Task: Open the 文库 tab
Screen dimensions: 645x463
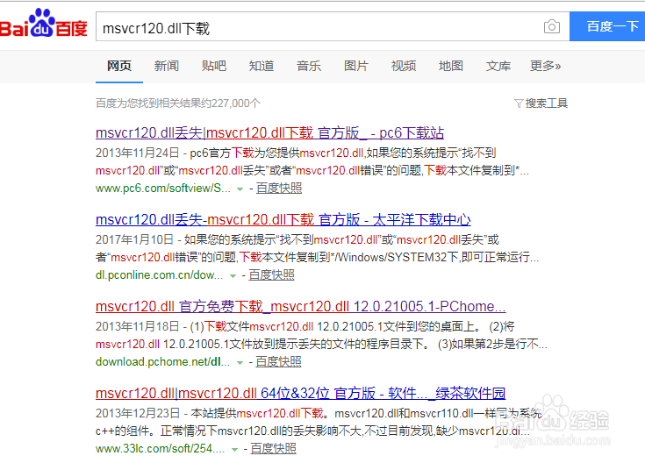Action: (498, 66)
